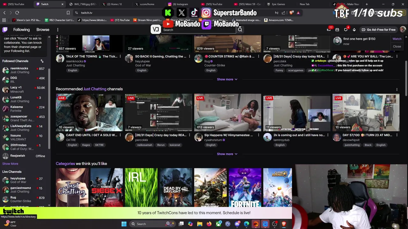Screen dimensions: 408x229
Task: Open Counter-Strike category link under Rug
Action: pyautogui.click(x=215, y=65)
